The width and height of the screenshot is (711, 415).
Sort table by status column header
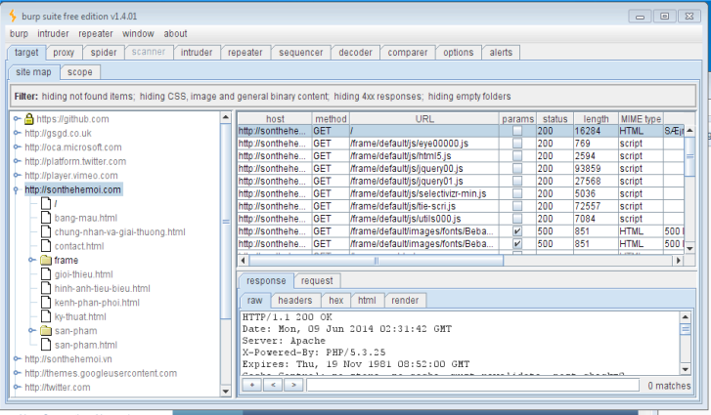(555, 118)
